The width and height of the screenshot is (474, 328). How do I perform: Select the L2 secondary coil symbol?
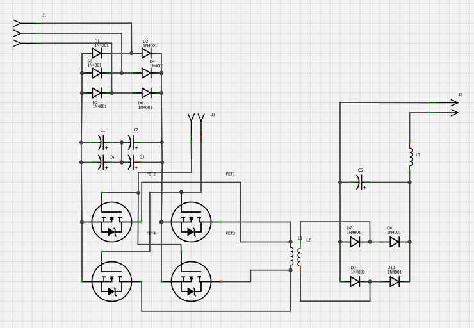click(x=299, y=257)
